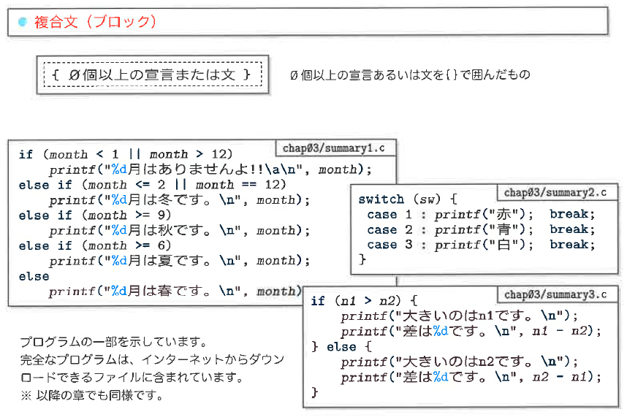Viewport: 627px width, 420px height.
Task: Click the blue bullet beside 複合文 heading
Action: [23, 22]
